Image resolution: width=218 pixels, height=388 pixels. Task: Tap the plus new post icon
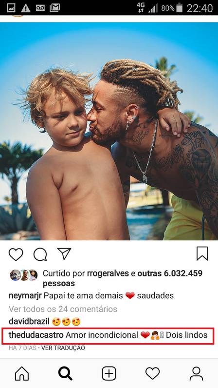coord(109,373)
